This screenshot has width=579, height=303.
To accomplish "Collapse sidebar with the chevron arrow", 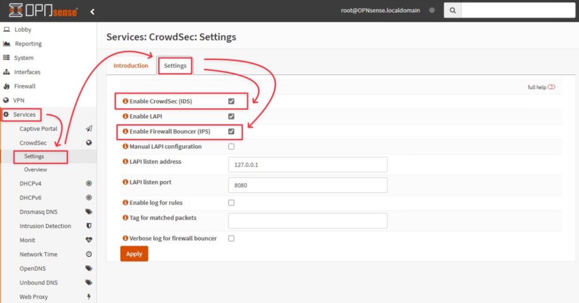I will coord(92,11).
